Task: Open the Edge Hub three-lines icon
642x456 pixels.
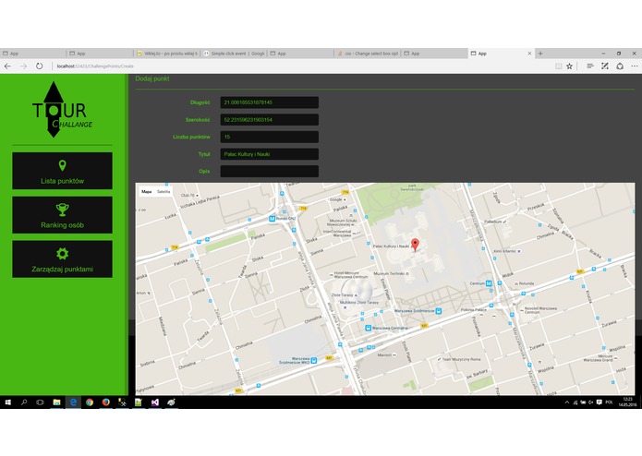Action: coord(590,66)
